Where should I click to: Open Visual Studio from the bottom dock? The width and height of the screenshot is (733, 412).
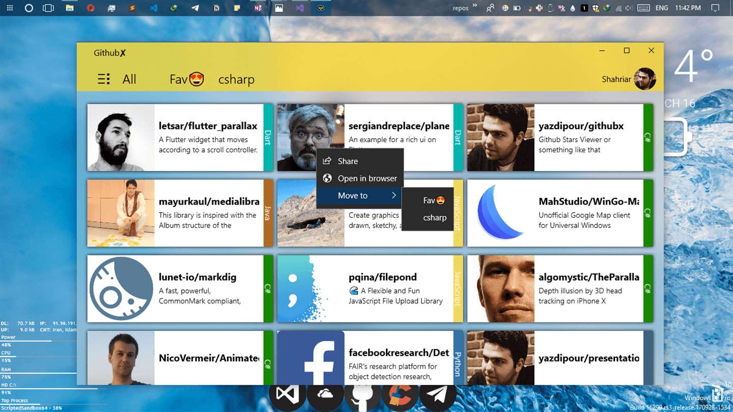tap(288, 394)
